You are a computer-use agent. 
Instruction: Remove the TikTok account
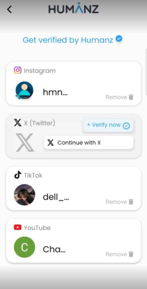click(x=120, y=202)
